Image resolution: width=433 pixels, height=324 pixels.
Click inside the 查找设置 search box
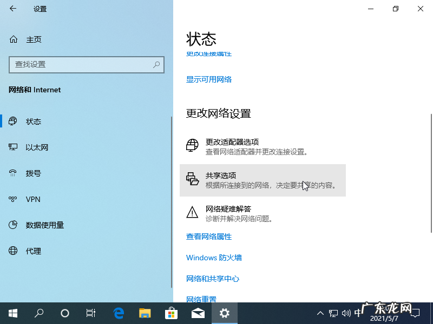pyautogui.click(x=87, y=64)
